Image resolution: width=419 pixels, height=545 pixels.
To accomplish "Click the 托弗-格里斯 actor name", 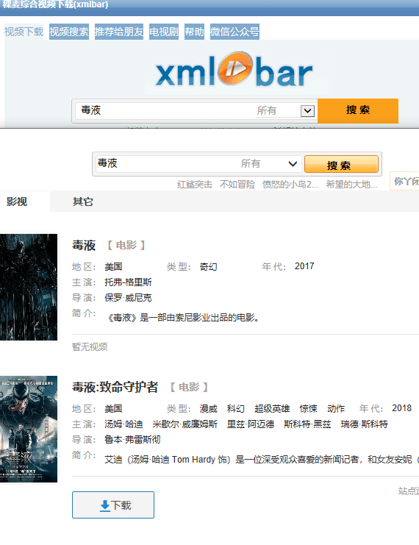I will pos(128,282).
